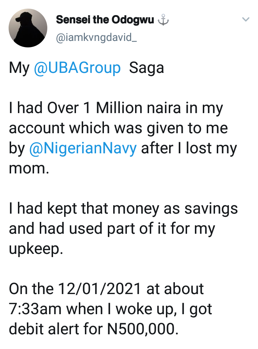258x349 pixels.
Task: Click the @iamkvngdavid_ handle
Action: 96,38
